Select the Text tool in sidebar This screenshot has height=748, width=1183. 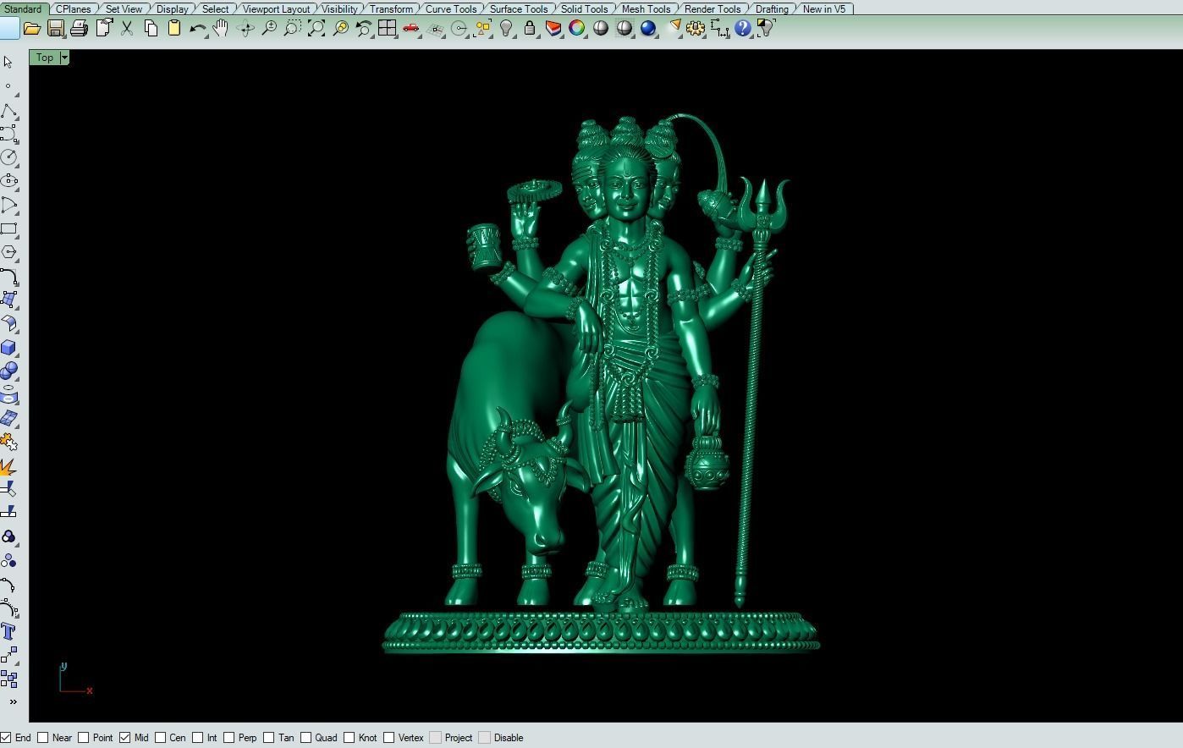(8, 631)
